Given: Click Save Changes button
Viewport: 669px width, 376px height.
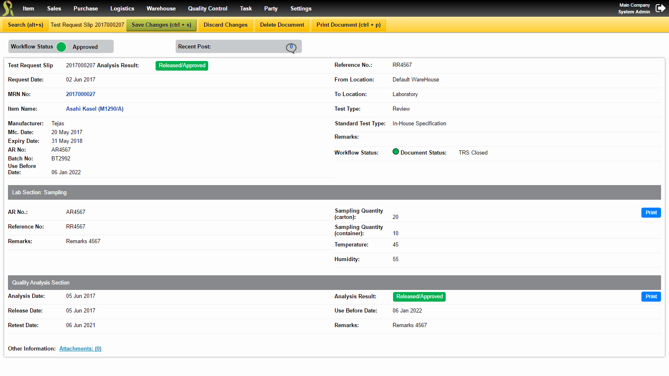Looking at the screenshot, I should coord(161,25).
